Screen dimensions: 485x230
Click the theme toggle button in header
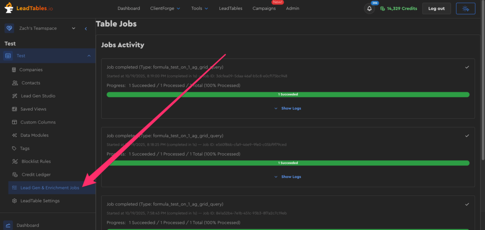[x=465, y=9]
